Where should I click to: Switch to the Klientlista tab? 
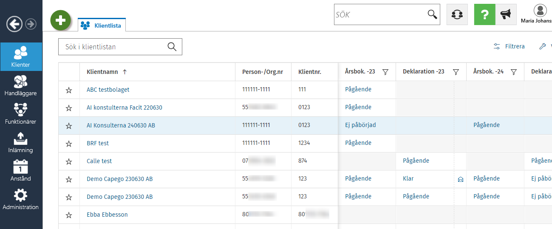pos(102,25)
